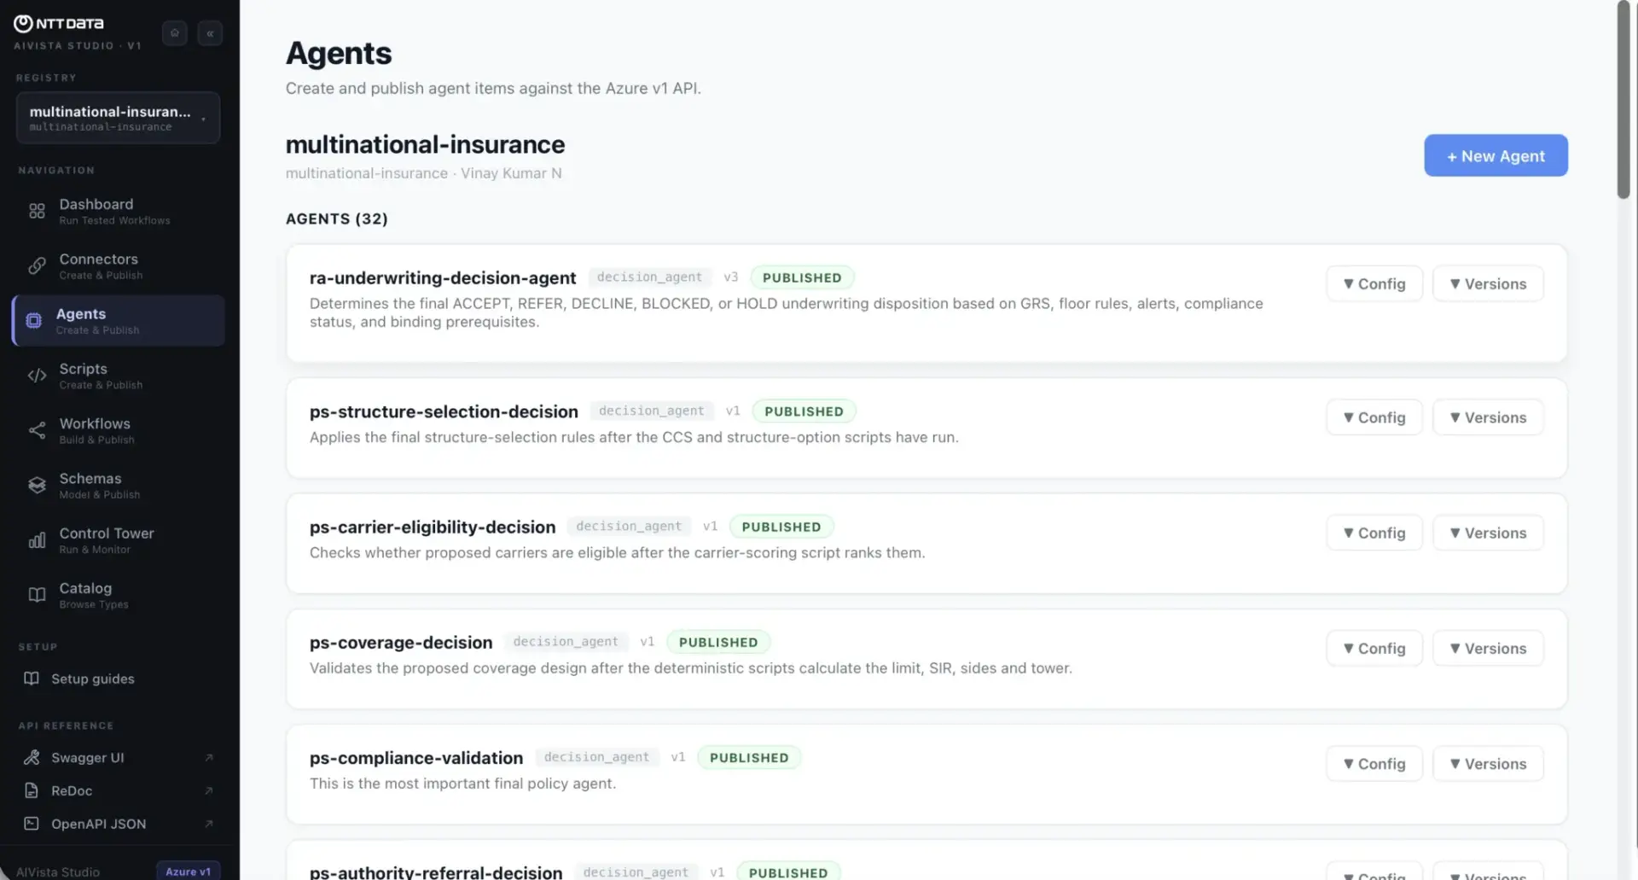Click the Swagger UI wrench icon
Viewport: 1638px width, 880px height.
tap(32, 757)
